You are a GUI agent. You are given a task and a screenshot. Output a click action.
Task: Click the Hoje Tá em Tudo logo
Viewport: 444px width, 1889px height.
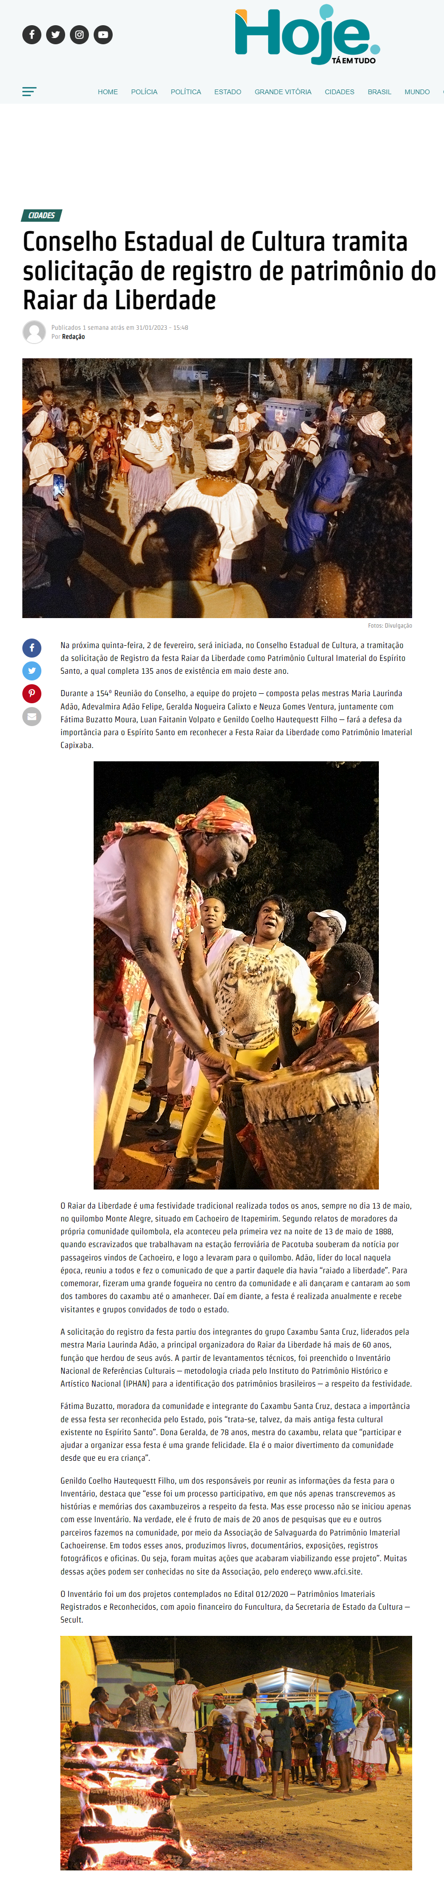click(307, 35)
